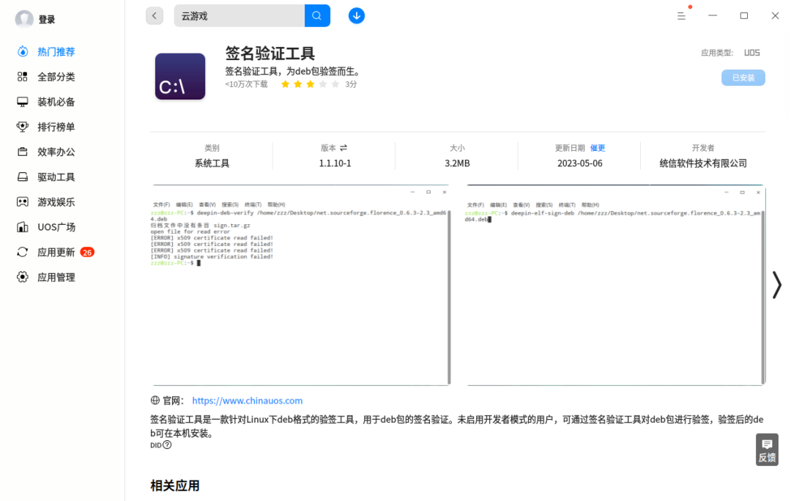
Task: Click the 全部分类 grid icon
Action: click(22, 77)
